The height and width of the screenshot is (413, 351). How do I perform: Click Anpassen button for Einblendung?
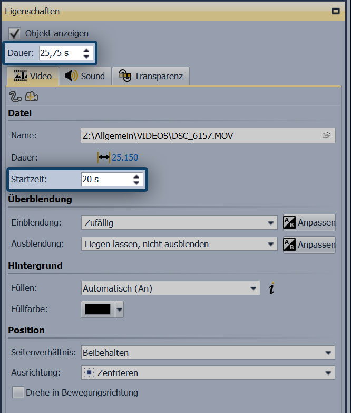pos(309,222)
